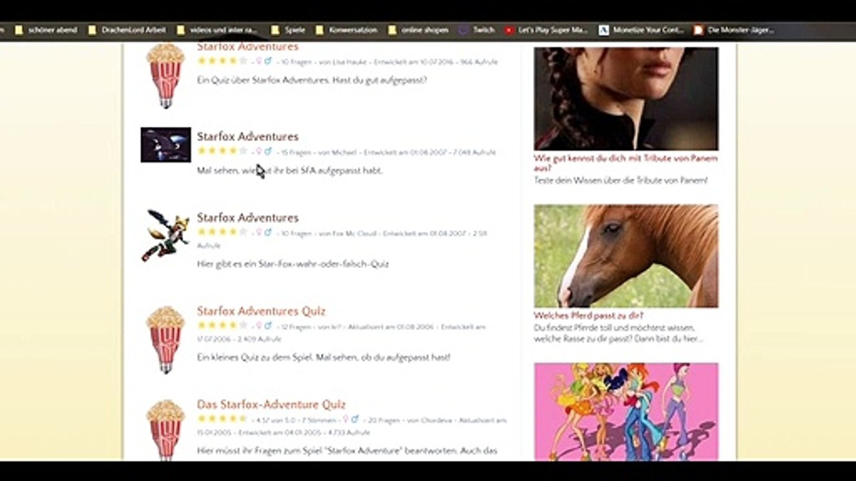Click 'Ein kleines Quiz zu dem Spiel' description
The image size is (856, 481).
[324, 357]
